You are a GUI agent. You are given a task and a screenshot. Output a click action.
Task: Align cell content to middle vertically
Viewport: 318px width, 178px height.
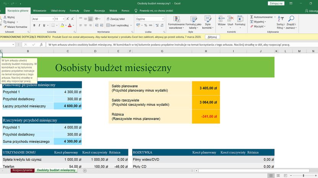(x=85, y=19)
